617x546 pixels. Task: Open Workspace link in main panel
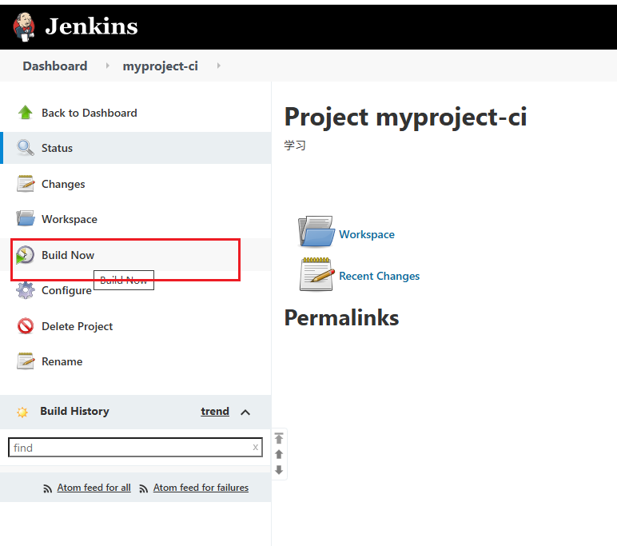coord(367,234)
